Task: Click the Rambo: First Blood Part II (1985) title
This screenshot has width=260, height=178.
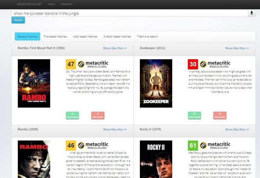Action: click(41, 48)
